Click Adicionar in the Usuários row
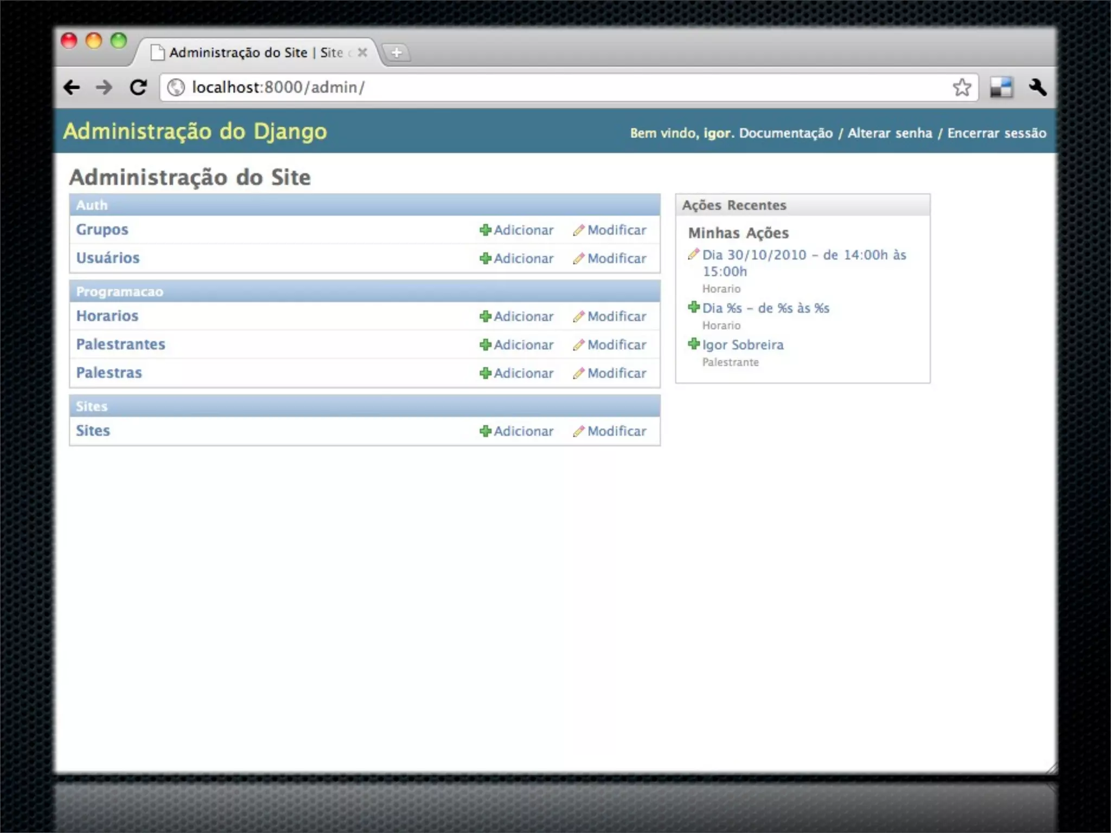The width and height of the screenshot is (1111, 833). (x=516, y=258)
